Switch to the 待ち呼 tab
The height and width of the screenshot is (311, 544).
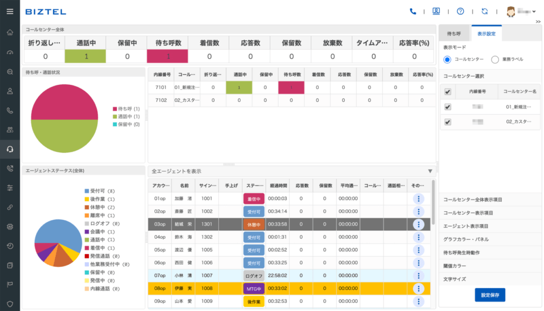(454, 33)
